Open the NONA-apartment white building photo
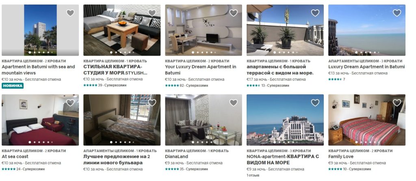This screenshot has height=181, width=416. pos(285,120)
